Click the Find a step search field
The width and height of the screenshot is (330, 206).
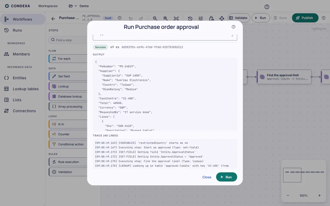point(68,40)
